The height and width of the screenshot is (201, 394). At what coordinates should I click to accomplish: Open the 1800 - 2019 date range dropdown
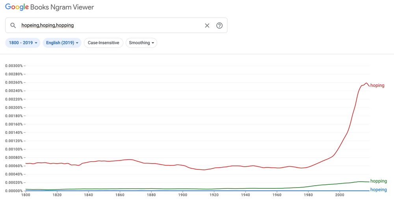point(23,43)
